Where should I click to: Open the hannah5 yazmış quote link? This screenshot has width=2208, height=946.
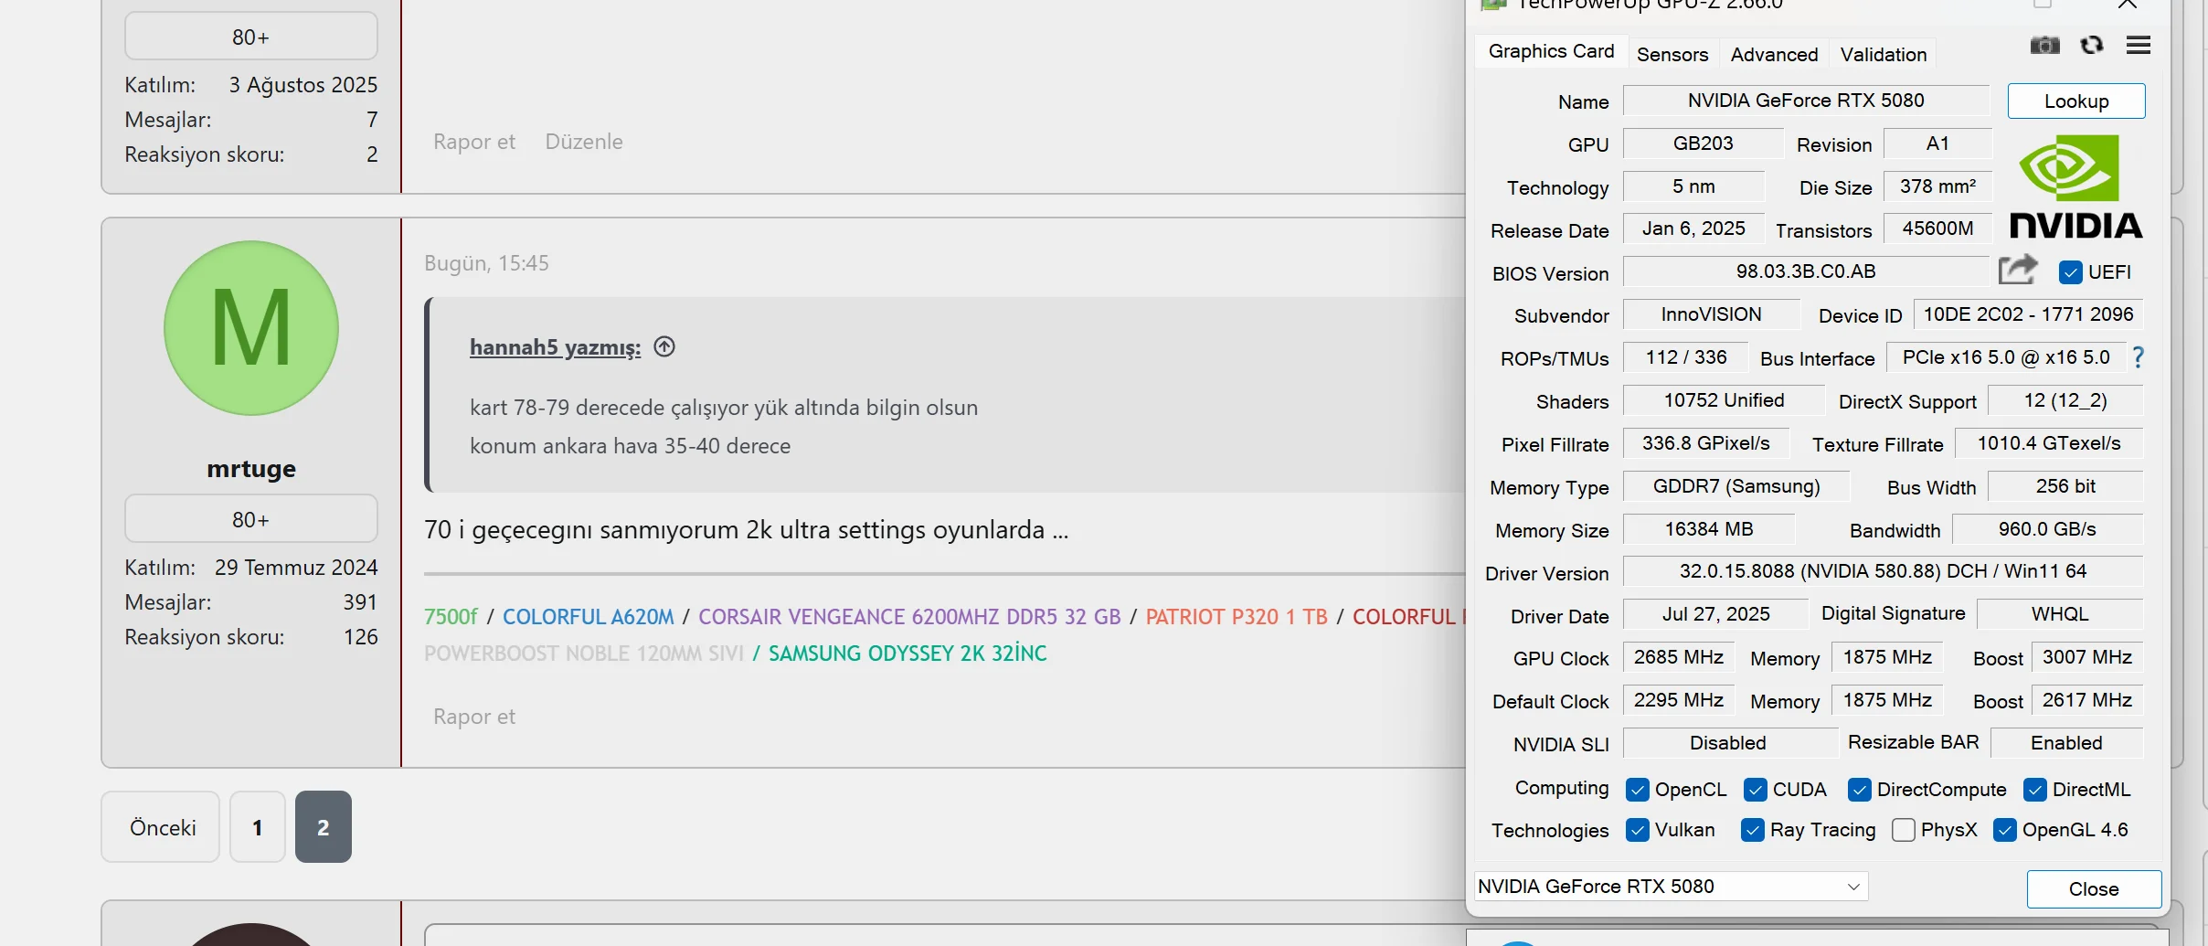tap(556, 347)
